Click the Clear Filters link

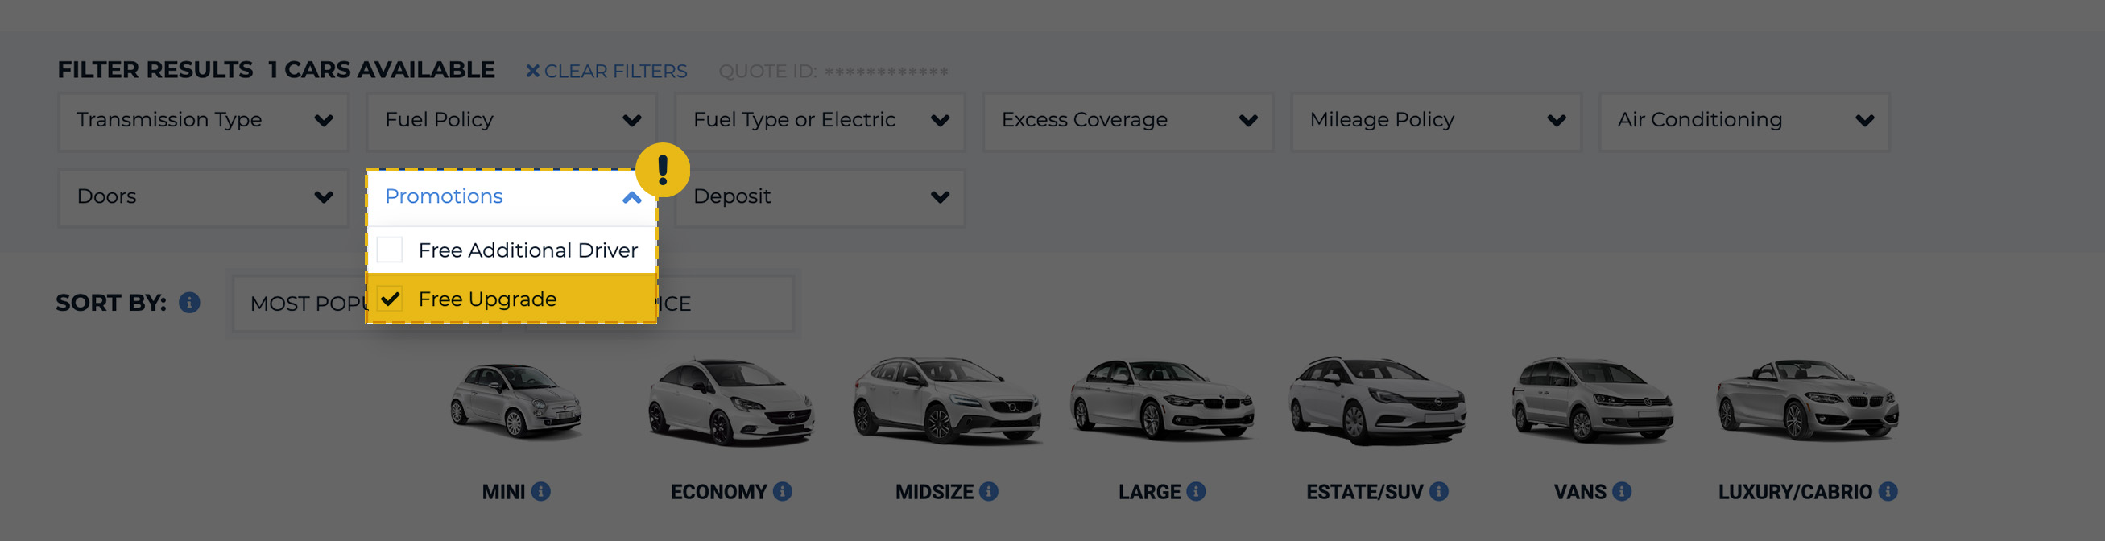pyautogui.click(x=606, y=72)
